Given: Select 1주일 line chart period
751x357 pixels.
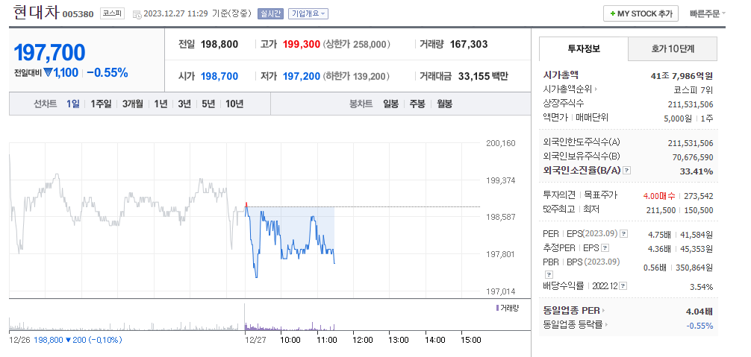Looking at the screenshot, I should pos(101,104).
